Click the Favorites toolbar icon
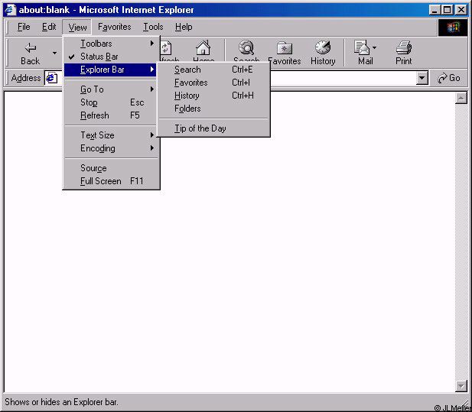The image size is (472, 412). point(284,48)
